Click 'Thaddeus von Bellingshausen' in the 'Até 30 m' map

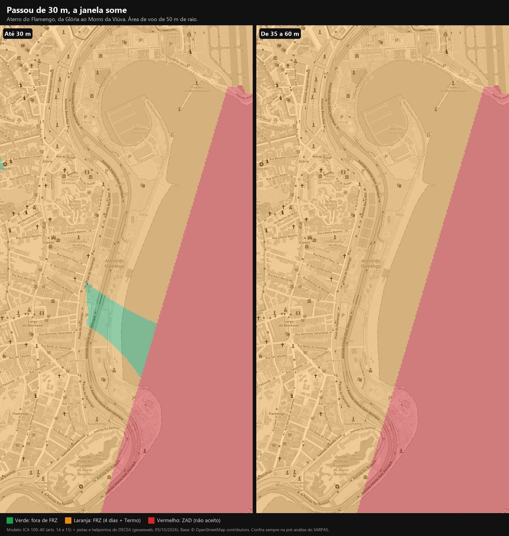pos(197,89)
